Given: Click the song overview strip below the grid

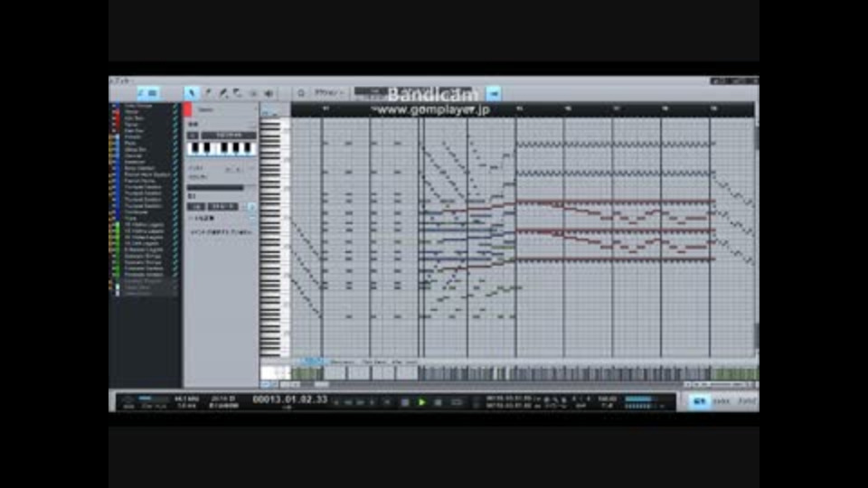Looking at the screenshot, I should click(x=524, y=373).
